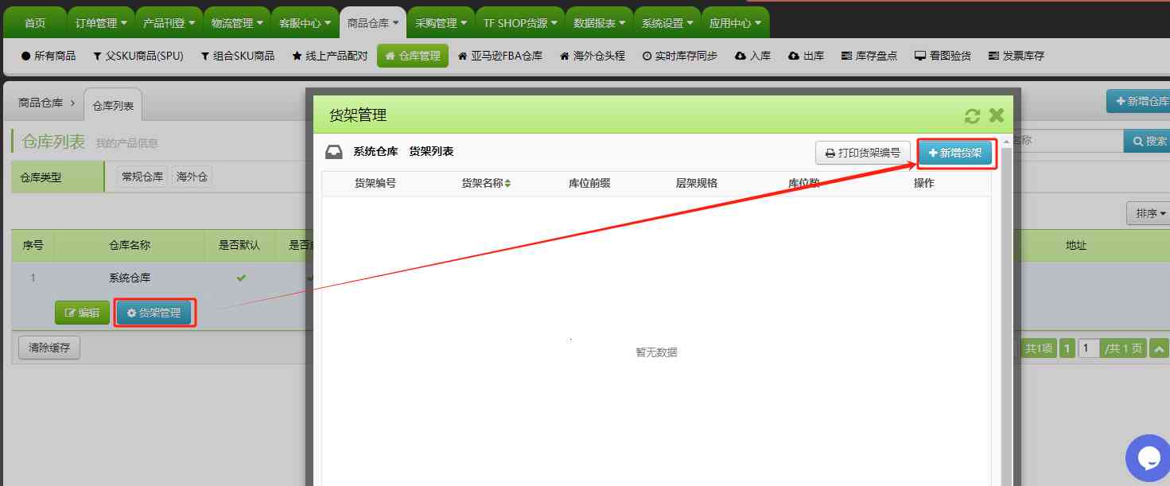Open 海外仓头程 overseas warehouse first-leg
1170x486 pixels.
pos(591,55)
